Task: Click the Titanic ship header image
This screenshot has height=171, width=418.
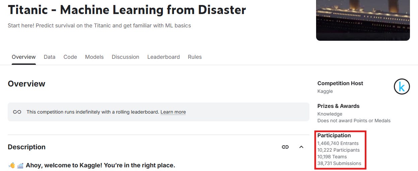Action: 363,20
